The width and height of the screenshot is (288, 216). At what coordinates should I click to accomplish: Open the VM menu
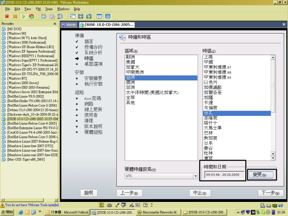pyautogui.click(x=38, y=9)
